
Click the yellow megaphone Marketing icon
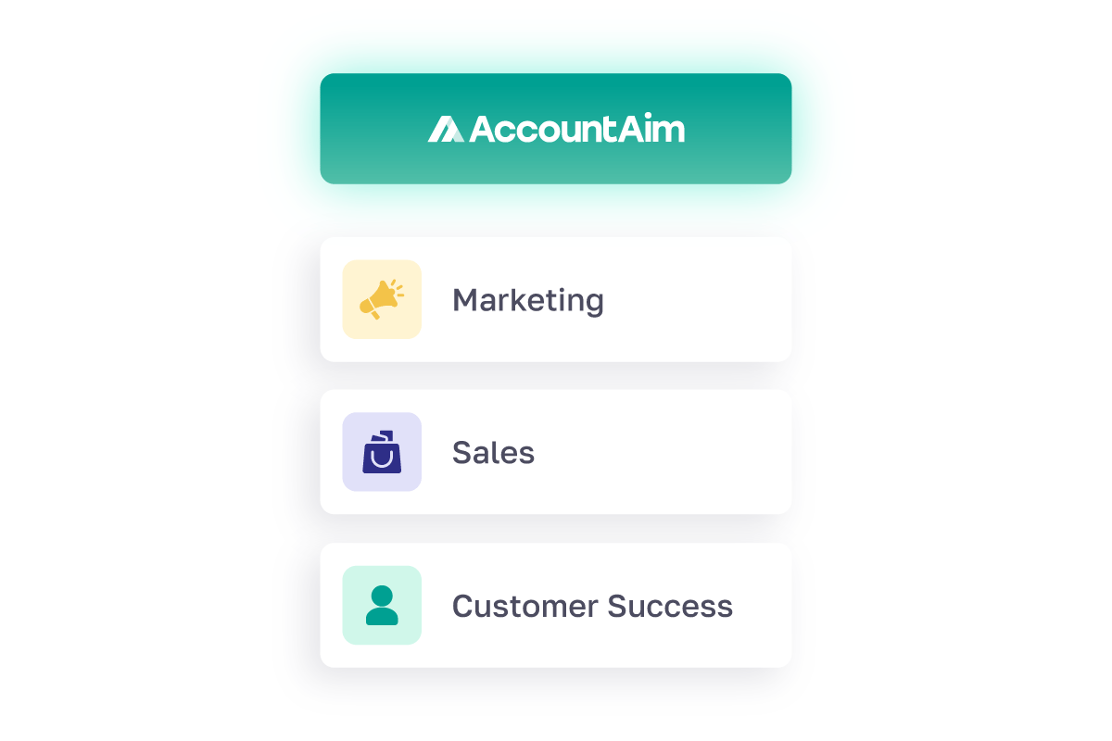[381, 299]
